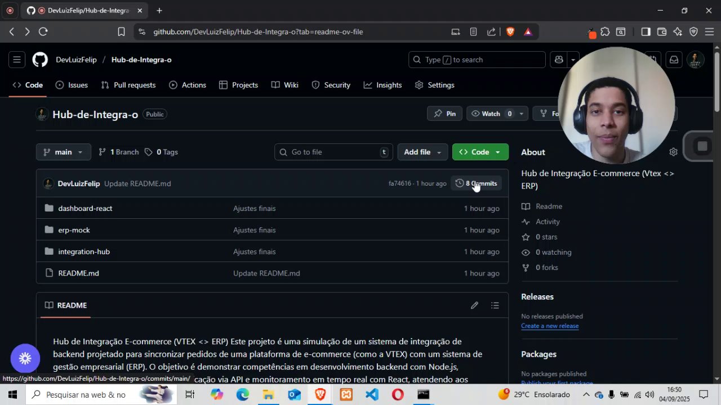
Task: Expand the dropdown arrow beside Copilot
Action: click(573, 60)
